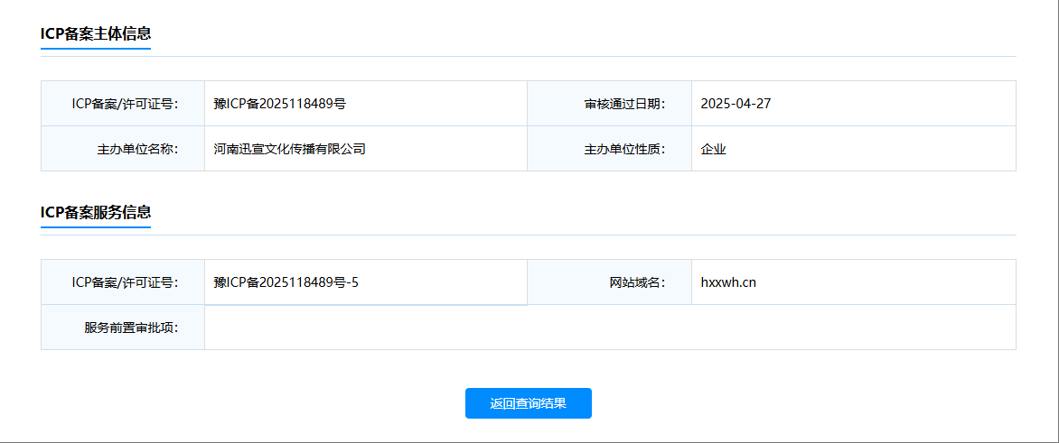Image resolution: width=1059 pixels, height=443 pixels.
Task: Click the 返回查询结果 button
Action: [529, 403]
